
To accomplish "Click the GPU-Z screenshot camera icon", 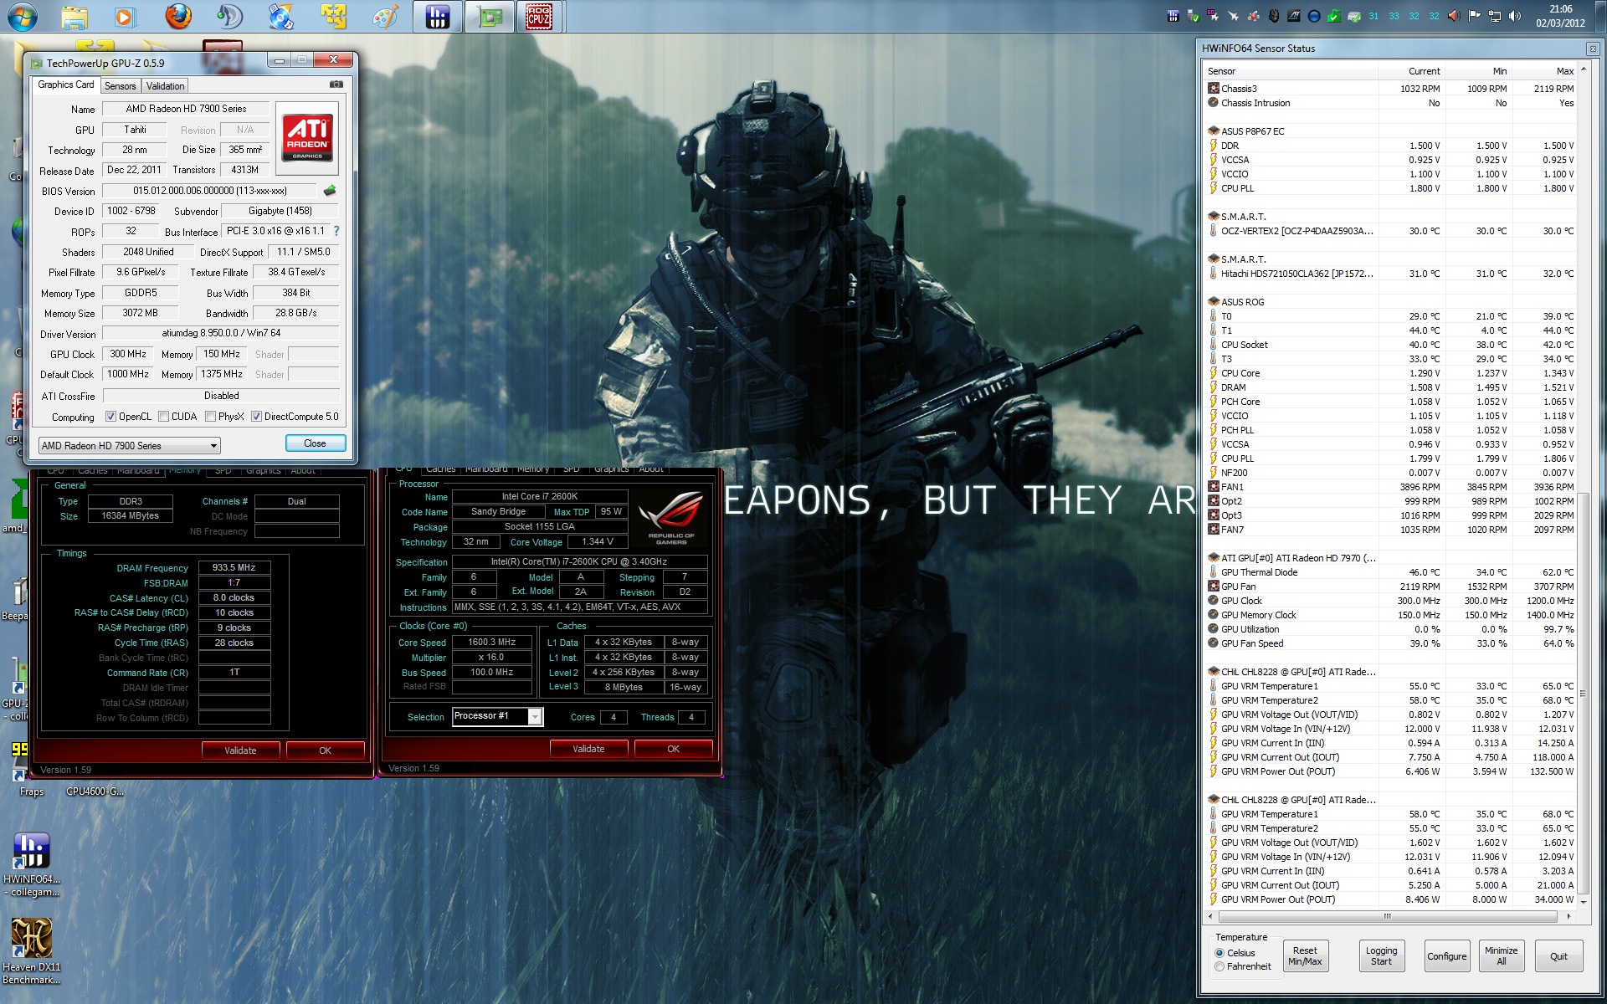I will 336,85.
